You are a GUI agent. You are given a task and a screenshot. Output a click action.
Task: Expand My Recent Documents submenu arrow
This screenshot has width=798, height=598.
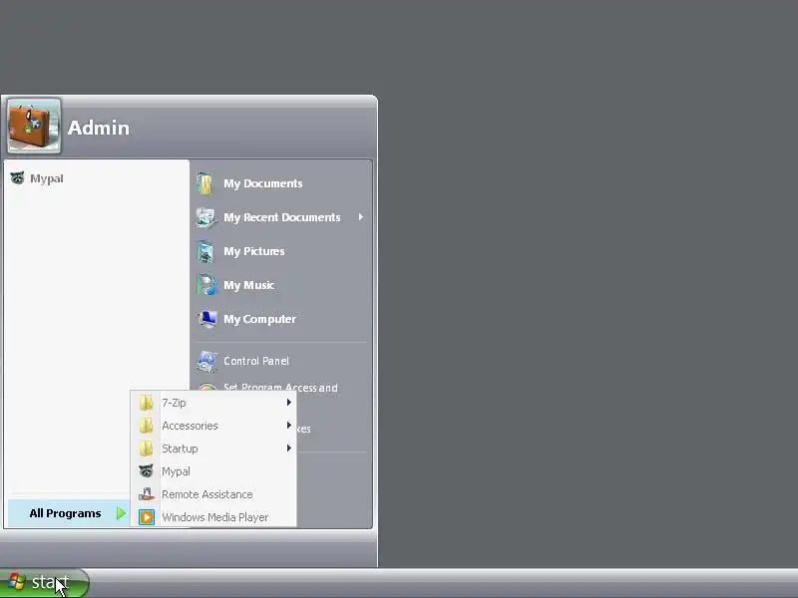pyautogui.click(x=361, y=217)
